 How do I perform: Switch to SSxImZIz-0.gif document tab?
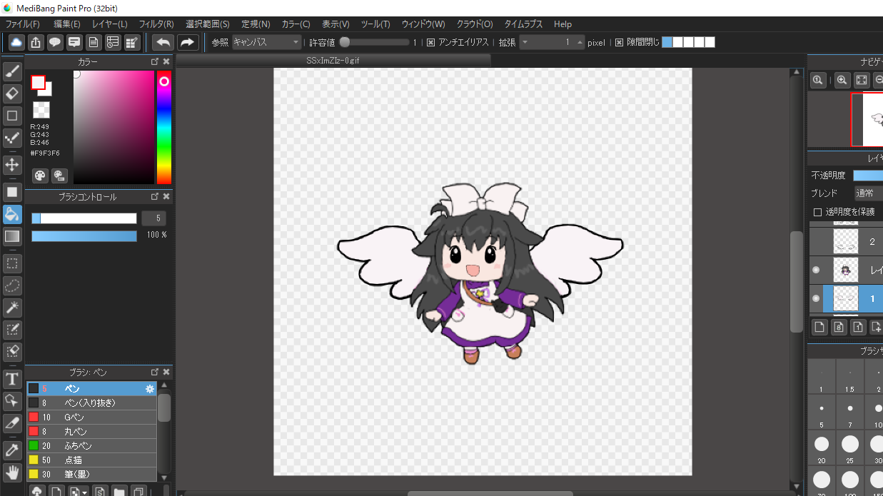coord(333,61)
